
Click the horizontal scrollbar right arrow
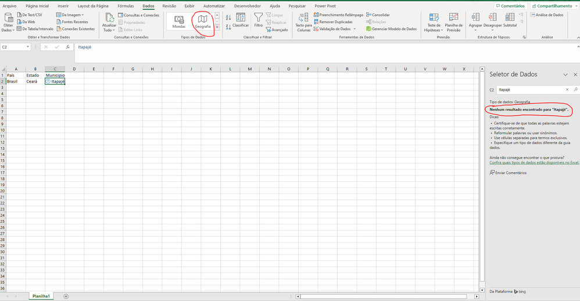477,296
